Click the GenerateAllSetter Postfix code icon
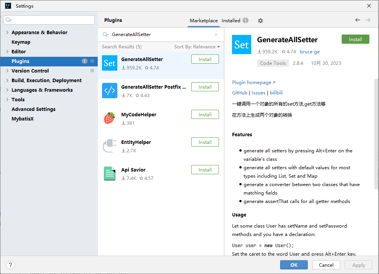Image resolution: width=379 pixels, height=274 pixels. (x=110, y=91)
